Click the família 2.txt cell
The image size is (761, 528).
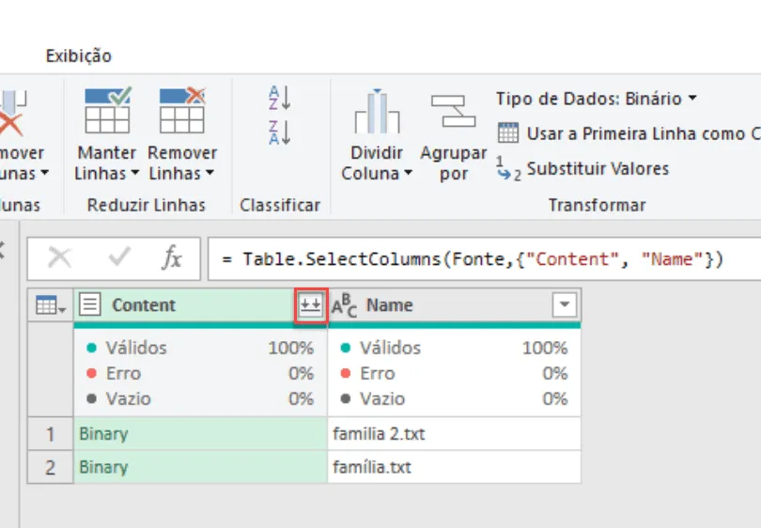(455, 434)
